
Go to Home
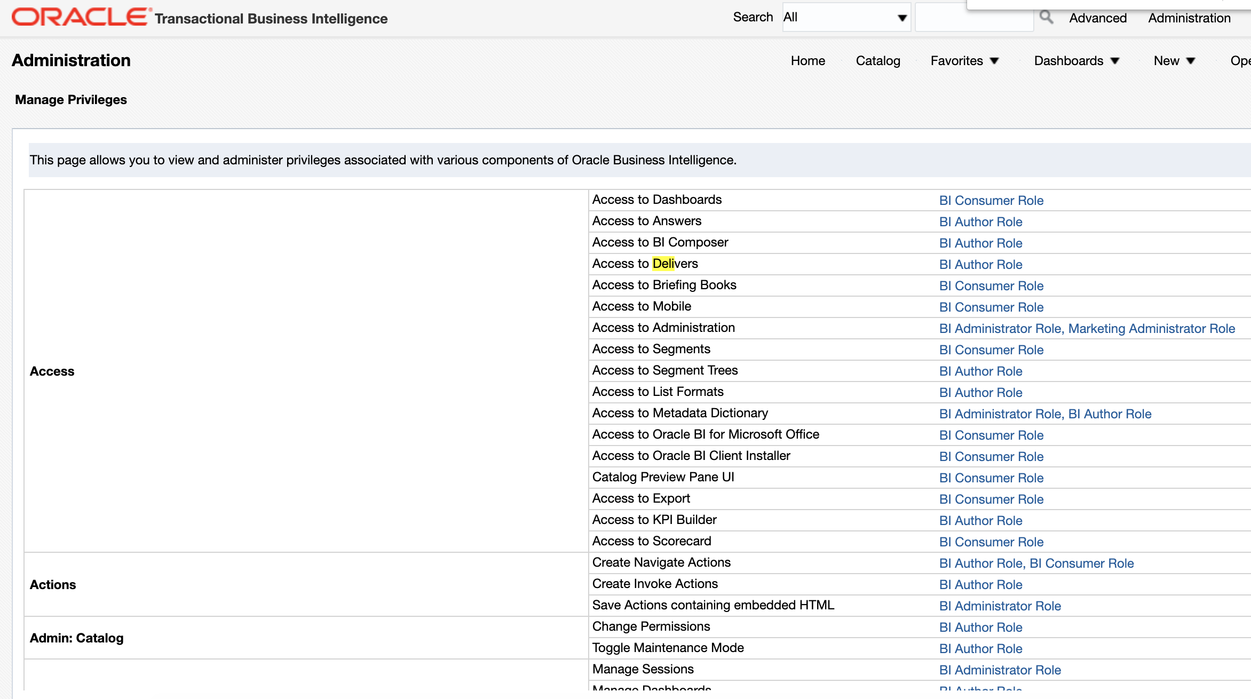pyautogui.click(x=808, y=61)
